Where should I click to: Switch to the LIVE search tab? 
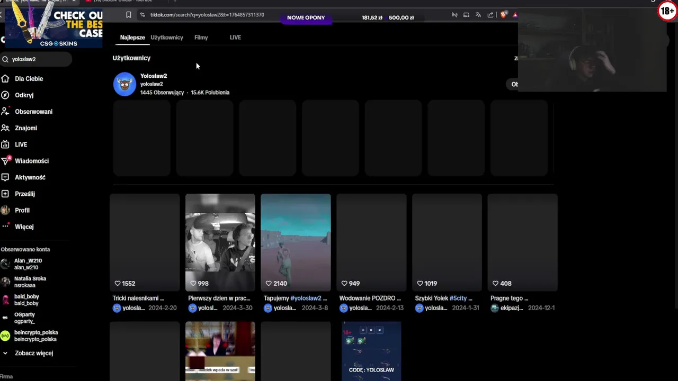click(x=235, y=38)
